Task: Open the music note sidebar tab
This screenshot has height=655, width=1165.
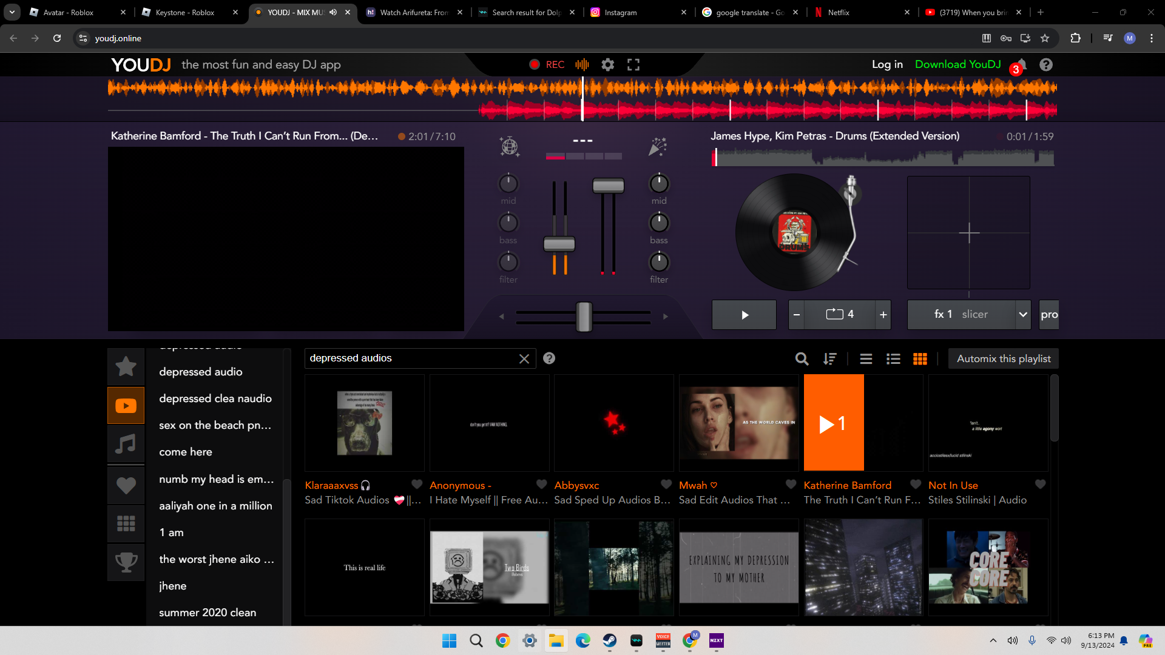Action: point(126,444)
